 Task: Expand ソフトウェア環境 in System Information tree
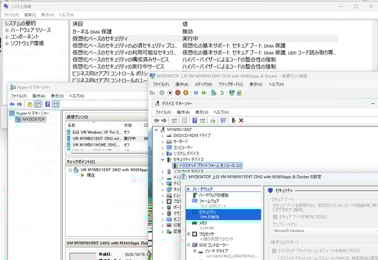click(7, 43)
